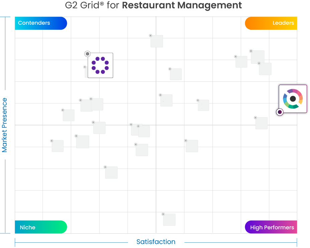
Task: Click lowest gray tile in the lower-left quadrant
Action: [x=112, y=173]
